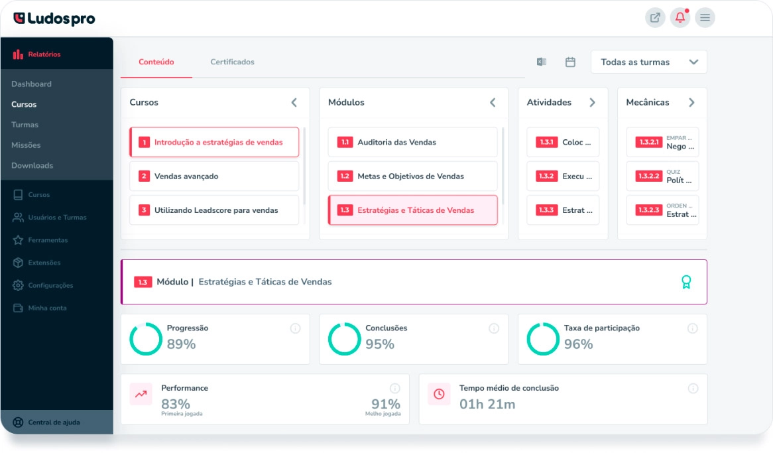Open the notifications bell icon
The image size is (773, 453).
680,18
